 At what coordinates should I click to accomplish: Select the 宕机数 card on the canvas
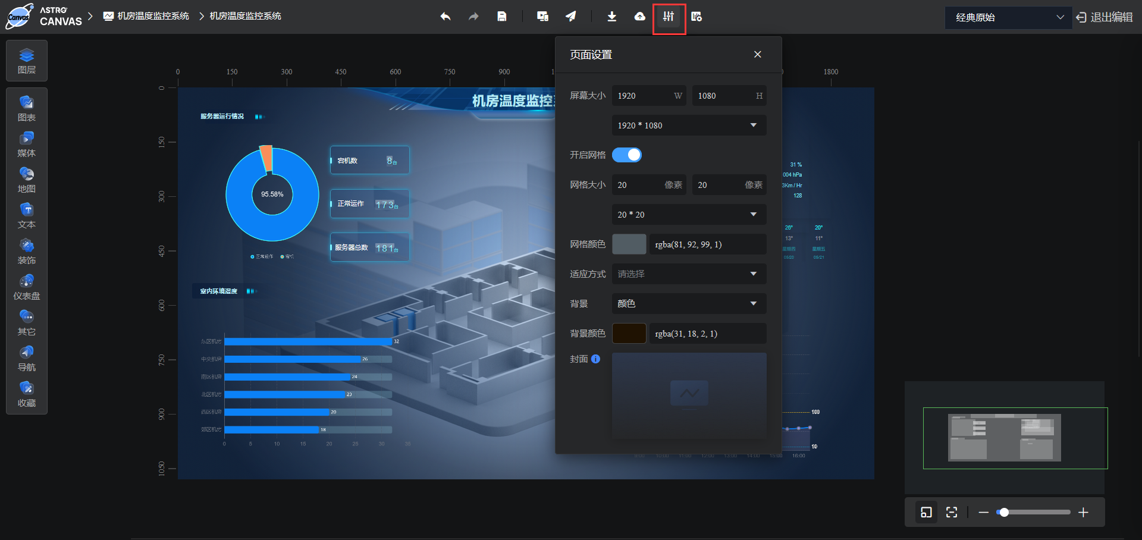(x=369, y=160)
